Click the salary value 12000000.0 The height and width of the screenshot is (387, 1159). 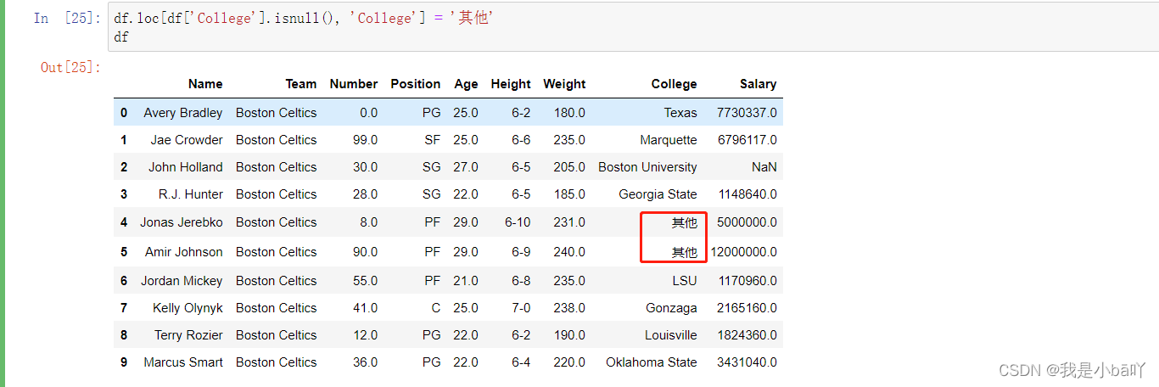pos(743,252)
